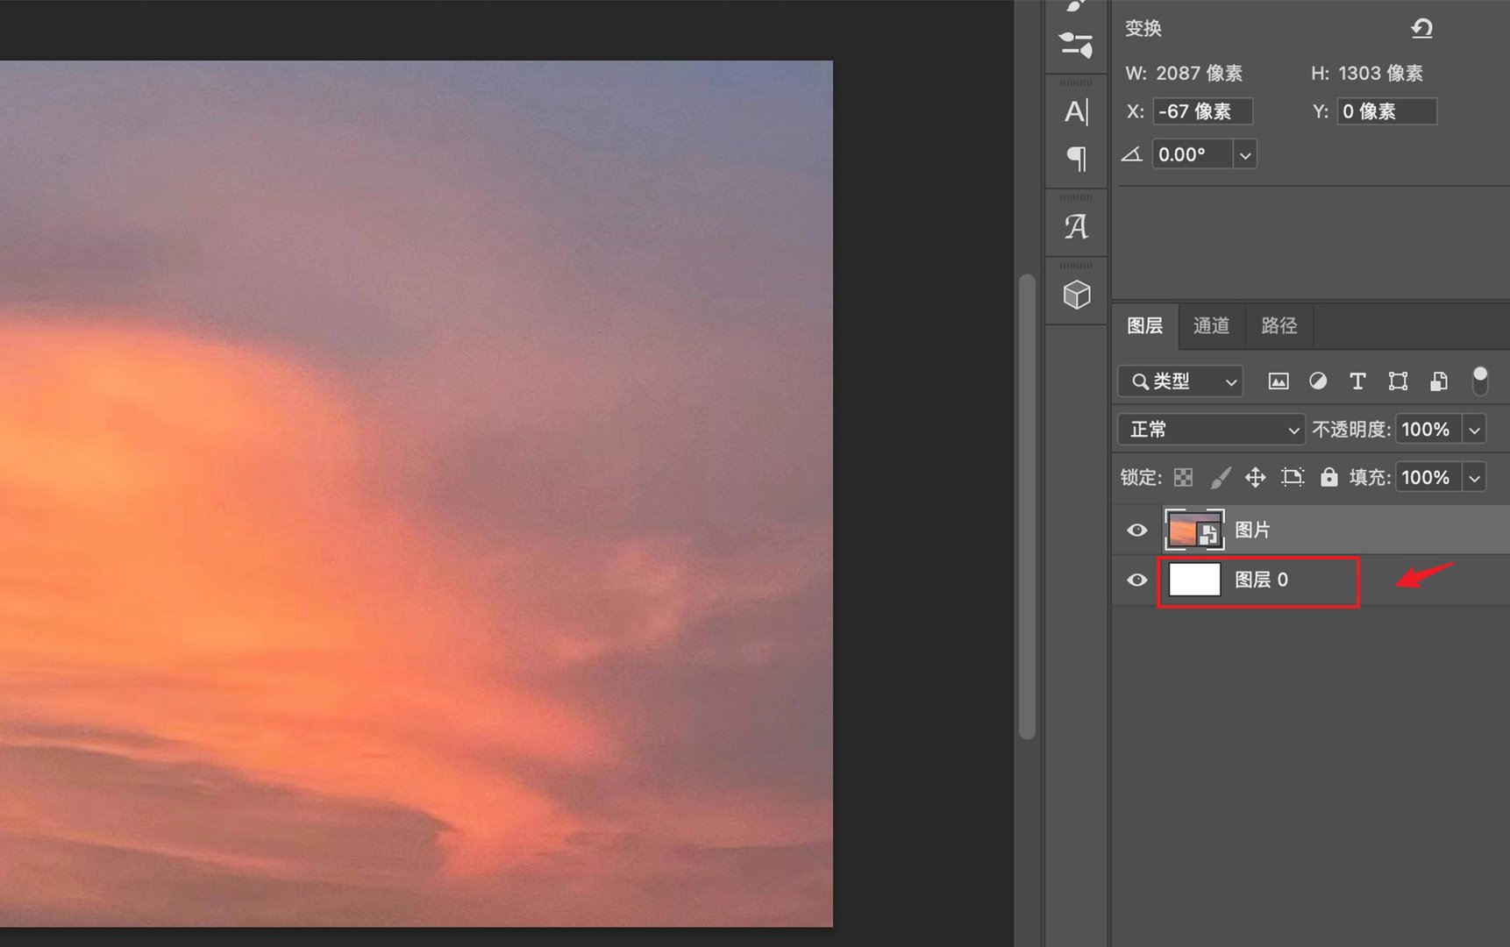
Task: Expand the 不透明度 opacity dropdown arrow
Action: [x=1475, y=430]
